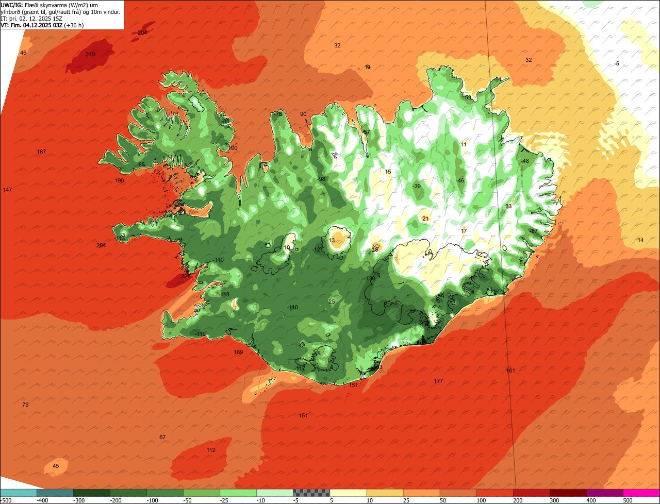Pick the light orange swatch from 25 to 50
Image resolution: width=660 pixels, height=504 pixels.
[x=421, y=493]
